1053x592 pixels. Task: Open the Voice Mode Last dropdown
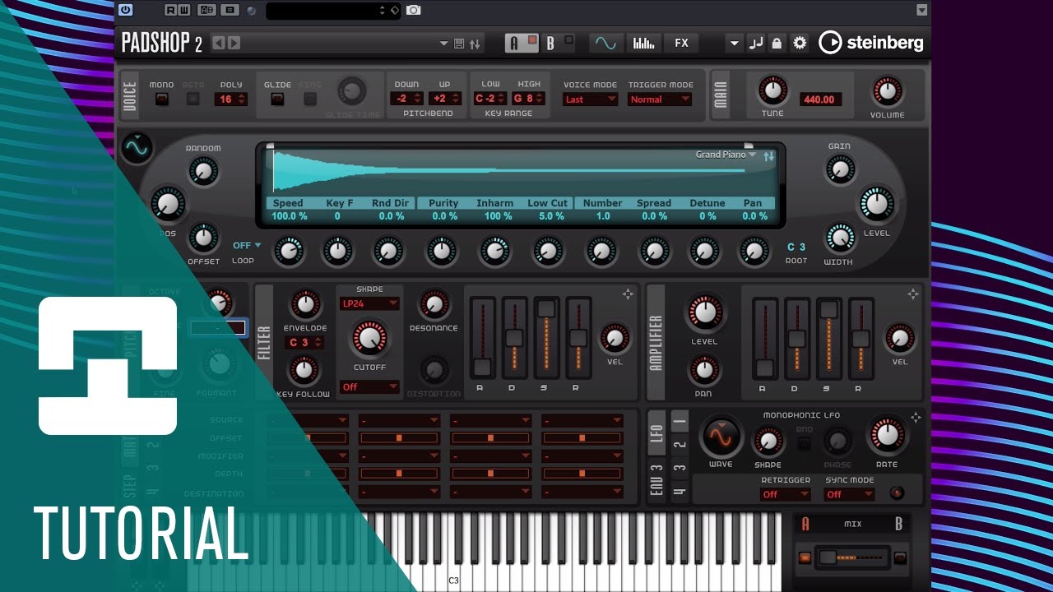point(590,99)
